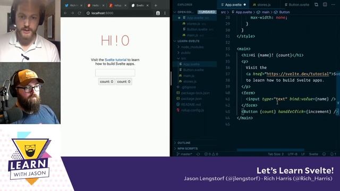
Task: Select the Svelte browser tab
Action: 139,5
